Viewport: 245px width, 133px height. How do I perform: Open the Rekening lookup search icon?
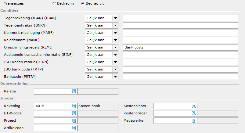74,106
